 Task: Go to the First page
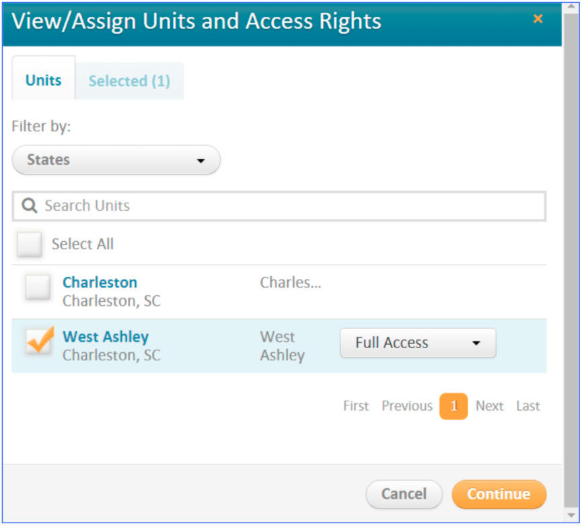(x=355, y=406)
